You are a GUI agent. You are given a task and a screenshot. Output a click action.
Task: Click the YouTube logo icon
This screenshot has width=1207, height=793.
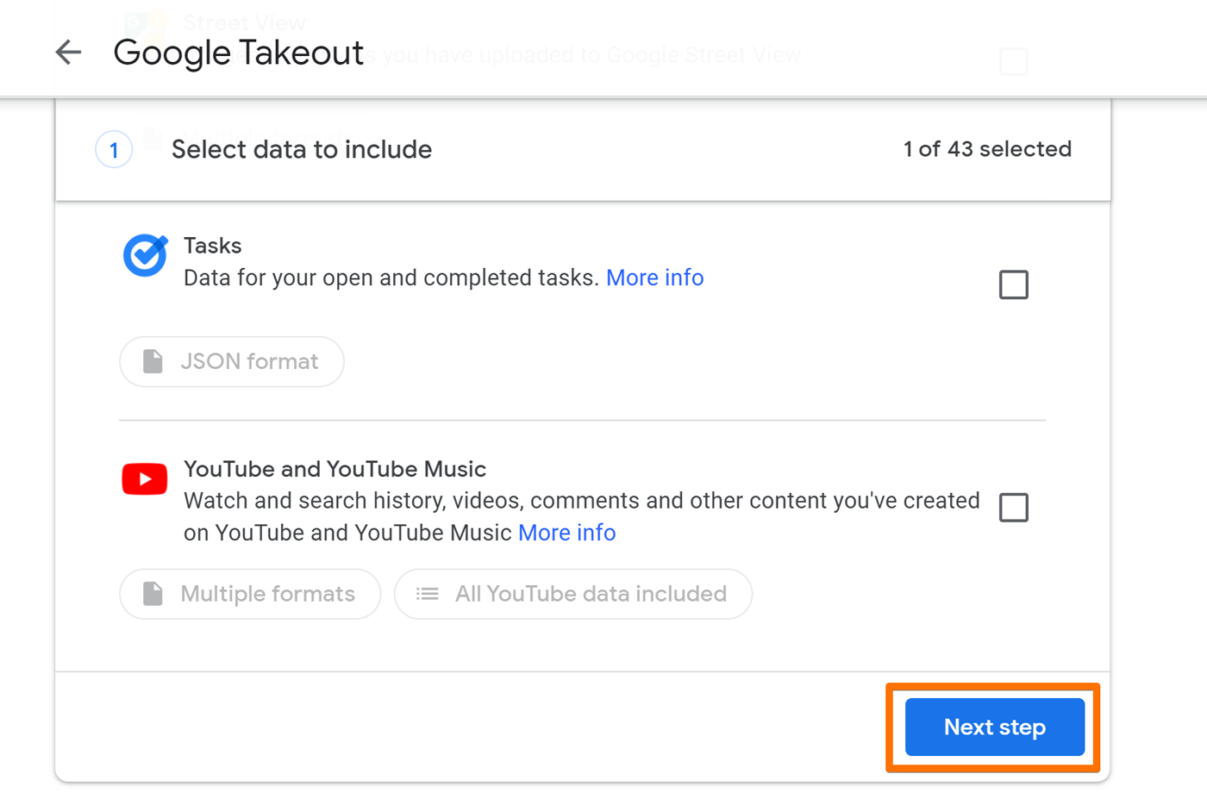point(144,478)
